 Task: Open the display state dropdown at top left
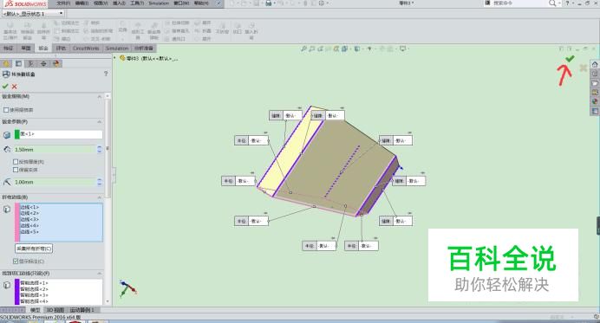(x=33, y=13)
